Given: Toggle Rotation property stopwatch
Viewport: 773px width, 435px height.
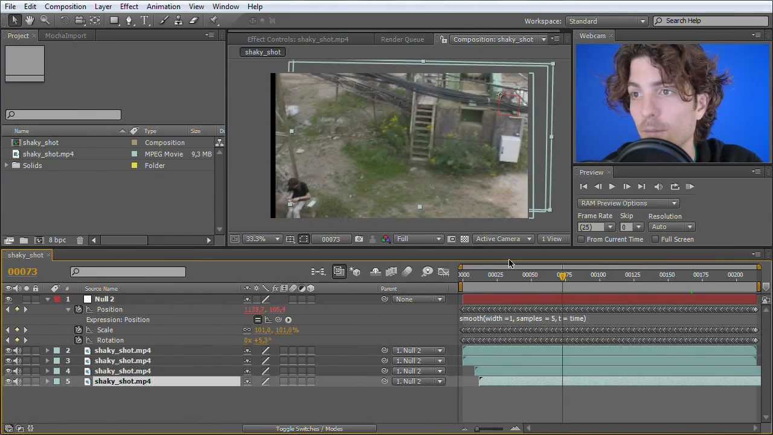Looking at the screenshot, I should [79, 340].
